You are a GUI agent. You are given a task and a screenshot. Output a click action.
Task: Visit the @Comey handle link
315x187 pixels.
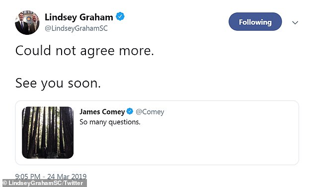(x=150, y=112)
